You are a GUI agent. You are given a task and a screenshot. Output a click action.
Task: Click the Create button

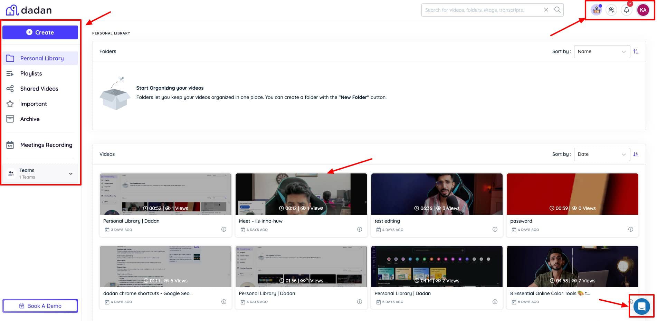click(x=40, y=32)
